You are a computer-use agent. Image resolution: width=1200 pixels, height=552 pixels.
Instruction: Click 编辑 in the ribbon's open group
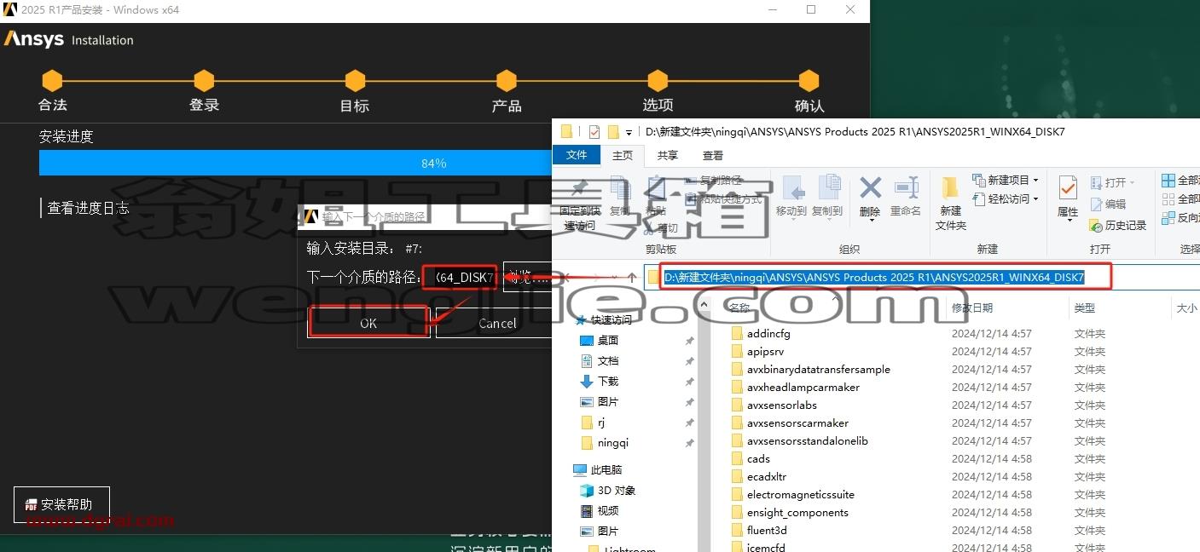pos(1108,204)
